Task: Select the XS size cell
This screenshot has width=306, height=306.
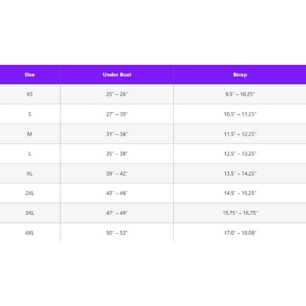Action: (x=29, y=94)
